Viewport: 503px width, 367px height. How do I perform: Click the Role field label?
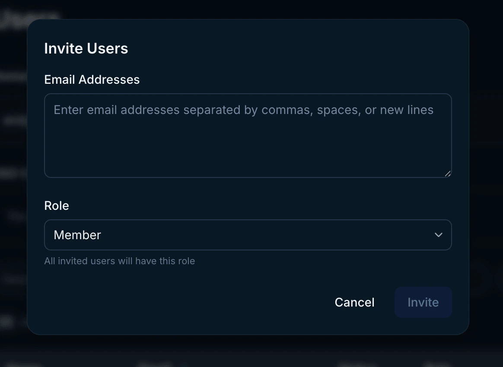(x=56, y=206)
